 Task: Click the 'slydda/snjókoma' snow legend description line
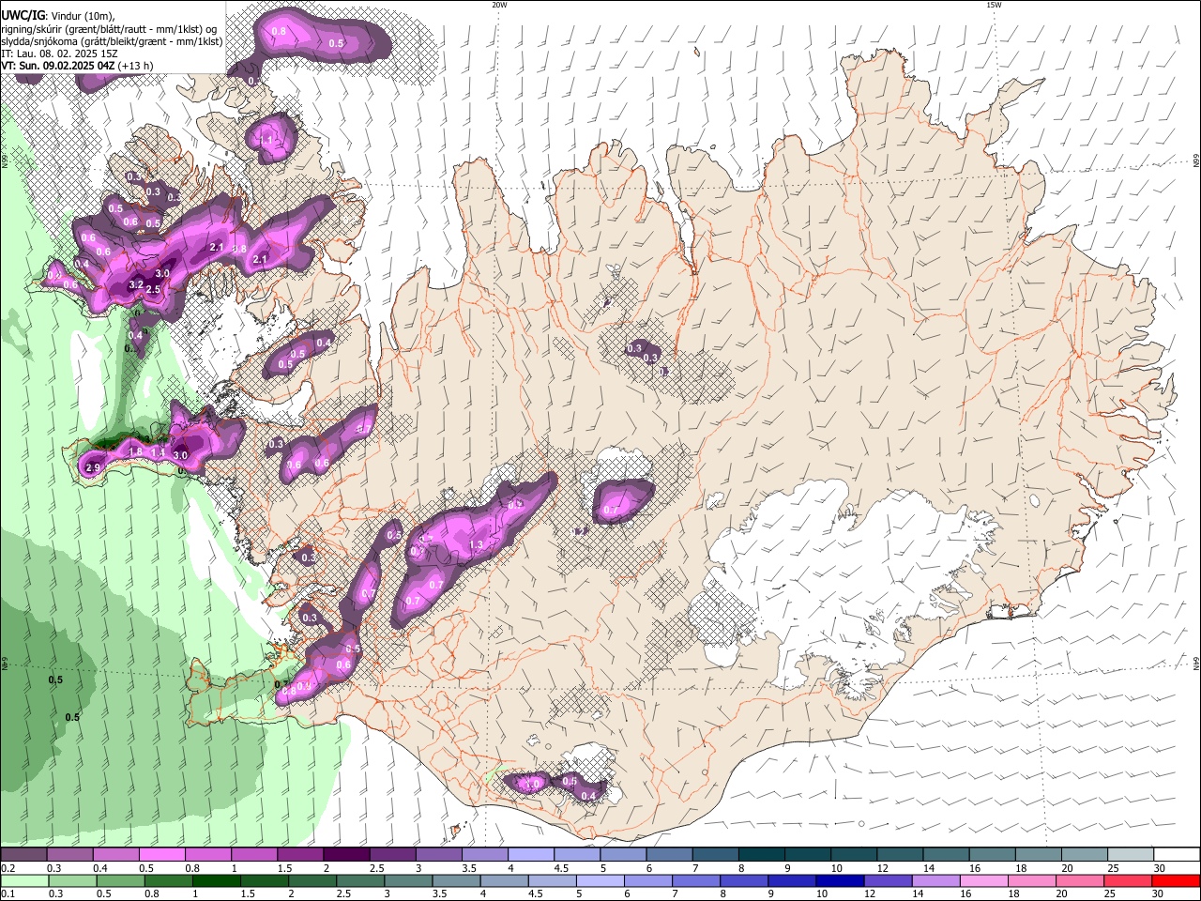pyautogui.click(x=112, y=41)
